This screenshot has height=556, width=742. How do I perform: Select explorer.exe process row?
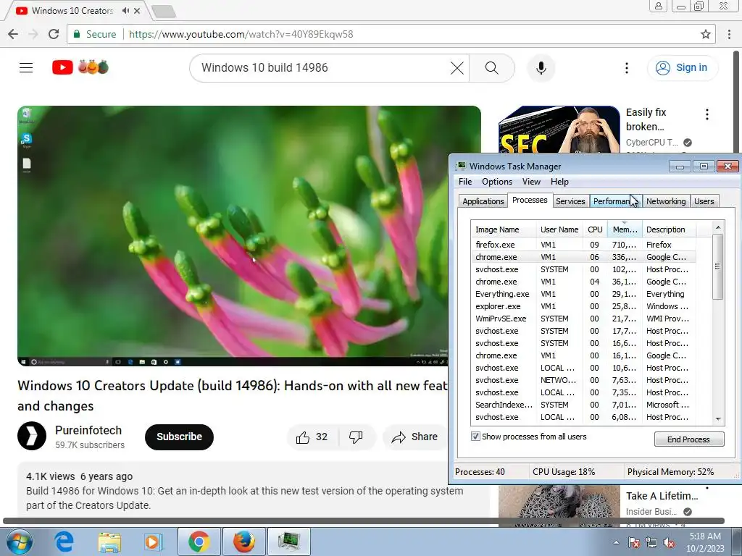tap(583, 306)
